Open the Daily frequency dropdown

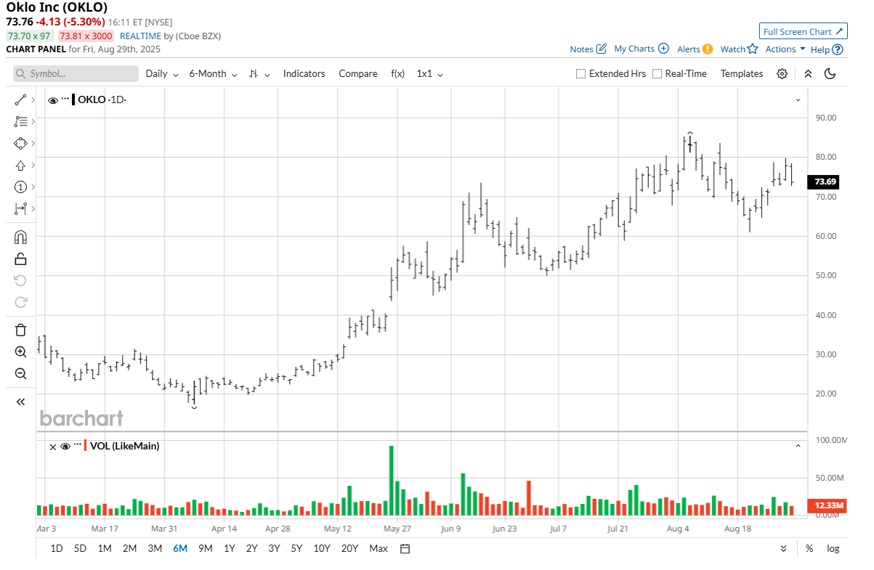[x=162, y=73]
